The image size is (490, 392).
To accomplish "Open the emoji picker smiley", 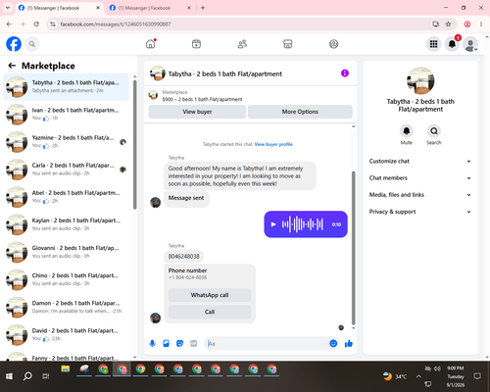I will [x=333, y=343].
